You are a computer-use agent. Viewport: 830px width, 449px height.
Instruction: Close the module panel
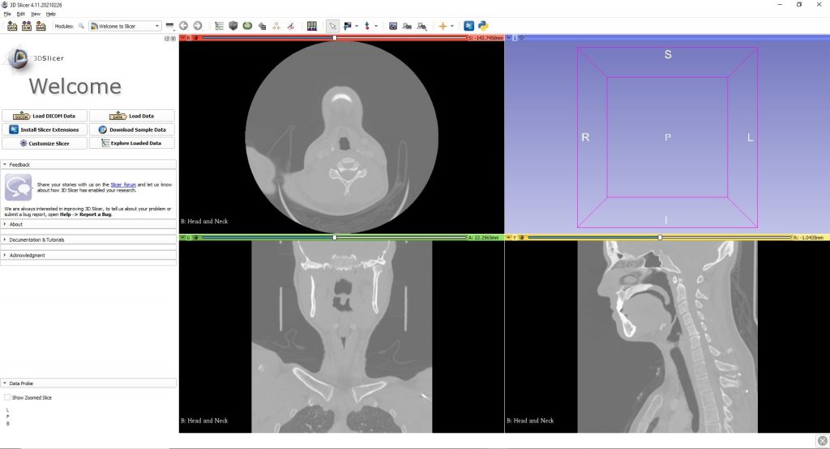pyautogui.click(x=173, y=39)
